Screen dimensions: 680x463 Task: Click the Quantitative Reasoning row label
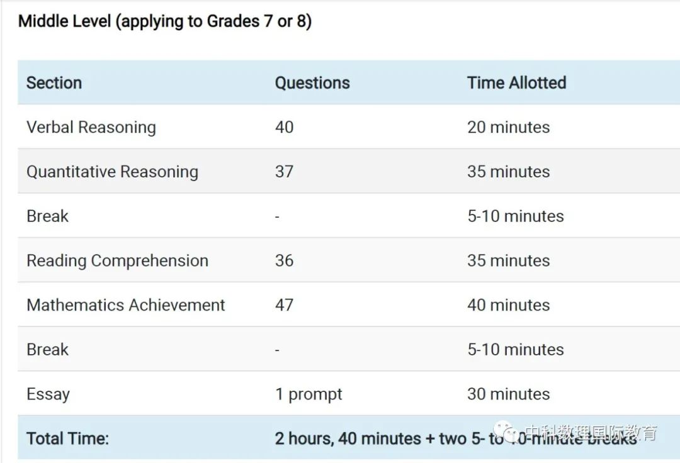(112, 172)
